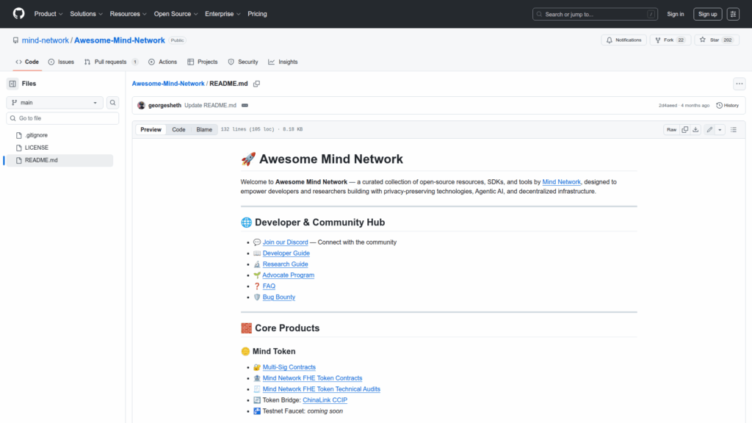Screen dimensions: 752x423
Task: Open the Security tab
Action: click(x=243, y=62)
